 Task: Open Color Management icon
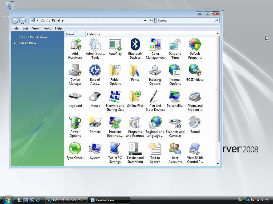pyautogui.click(x=155, y=49)
